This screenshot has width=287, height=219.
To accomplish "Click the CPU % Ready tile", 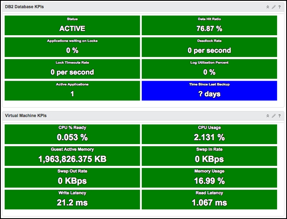I will pos(72,134).
